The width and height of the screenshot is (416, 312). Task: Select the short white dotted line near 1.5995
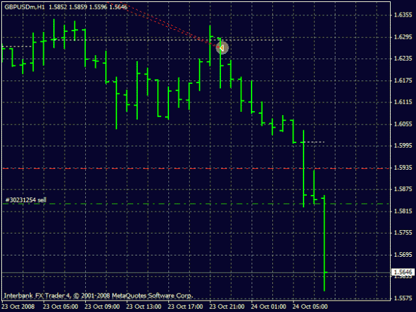[314, 142]
